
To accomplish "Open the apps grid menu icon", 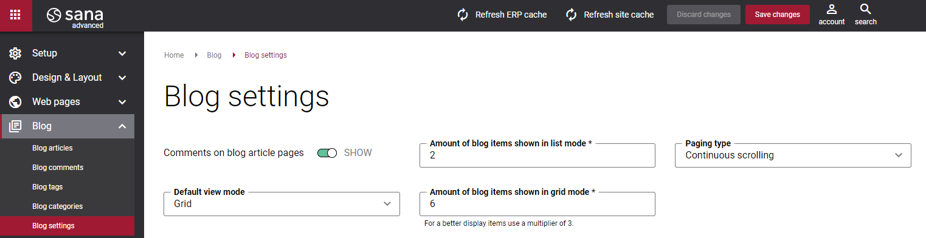I will (16, 15).
